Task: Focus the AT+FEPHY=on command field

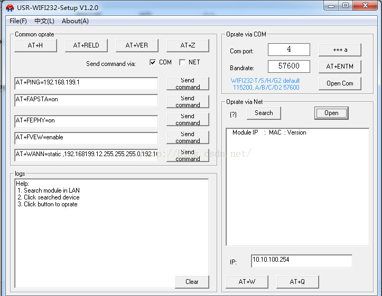Action: click(86, 121)
